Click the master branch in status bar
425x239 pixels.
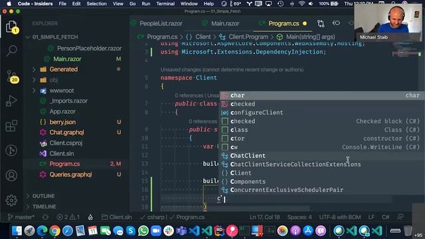coord(21,217)
